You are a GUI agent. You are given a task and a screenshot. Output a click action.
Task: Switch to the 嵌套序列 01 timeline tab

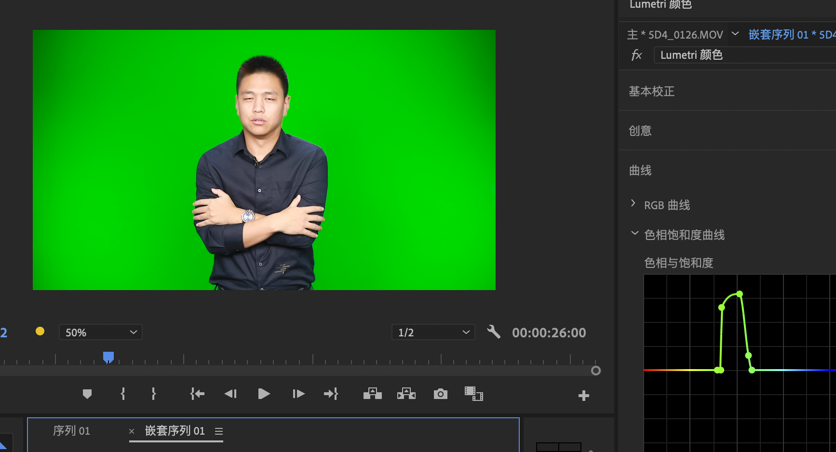click(x=175, y=430)
